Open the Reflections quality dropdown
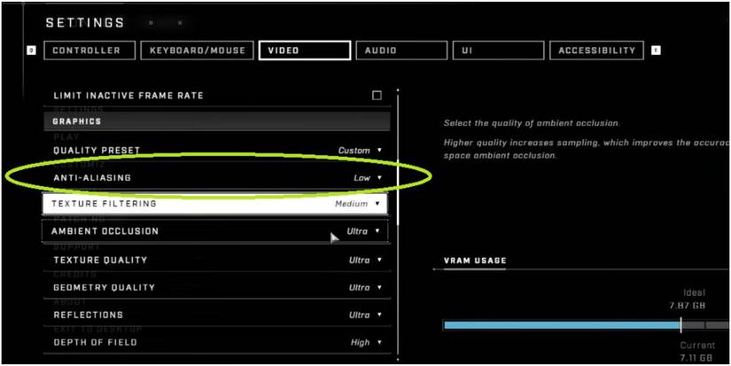The height and width of the screenshot is (366, 731). click(365, 315)
